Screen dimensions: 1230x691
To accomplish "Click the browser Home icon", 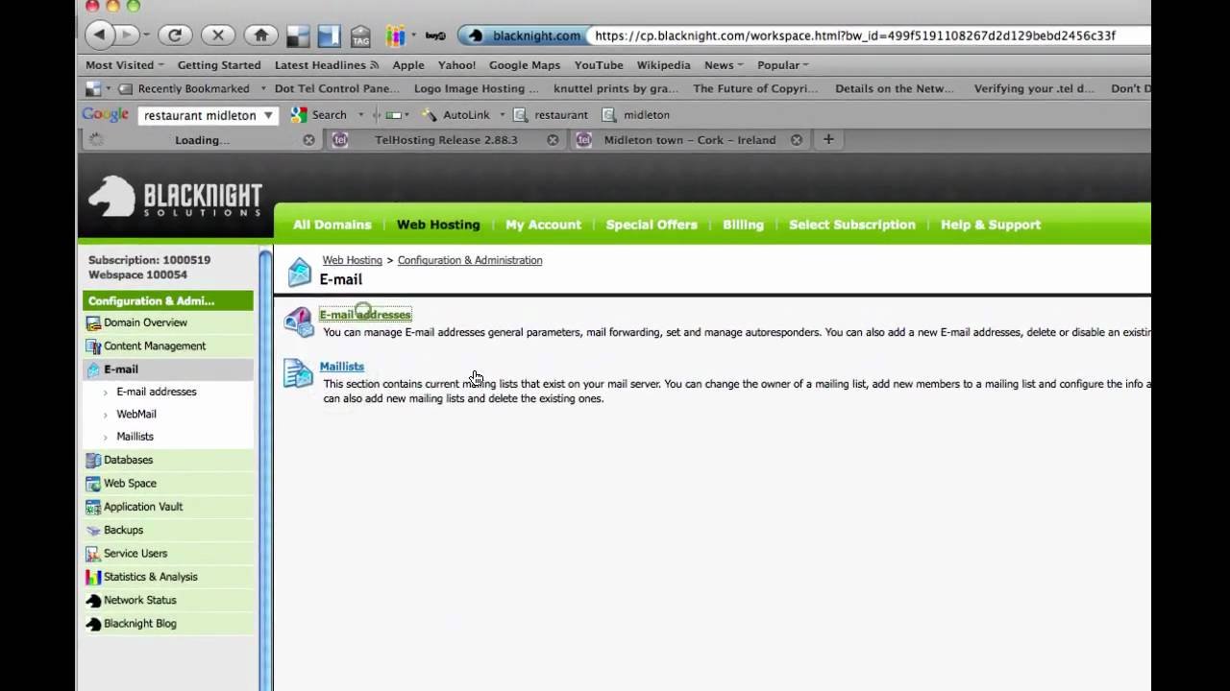I will 259,35.
